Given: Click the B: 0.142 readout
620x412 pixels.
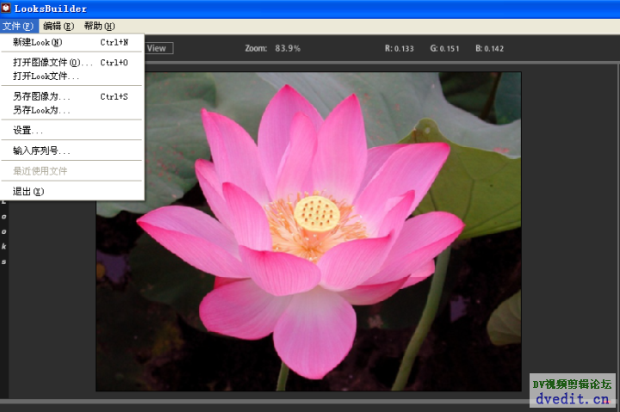Looking at the screenshot, I should (x=489, y=48).
